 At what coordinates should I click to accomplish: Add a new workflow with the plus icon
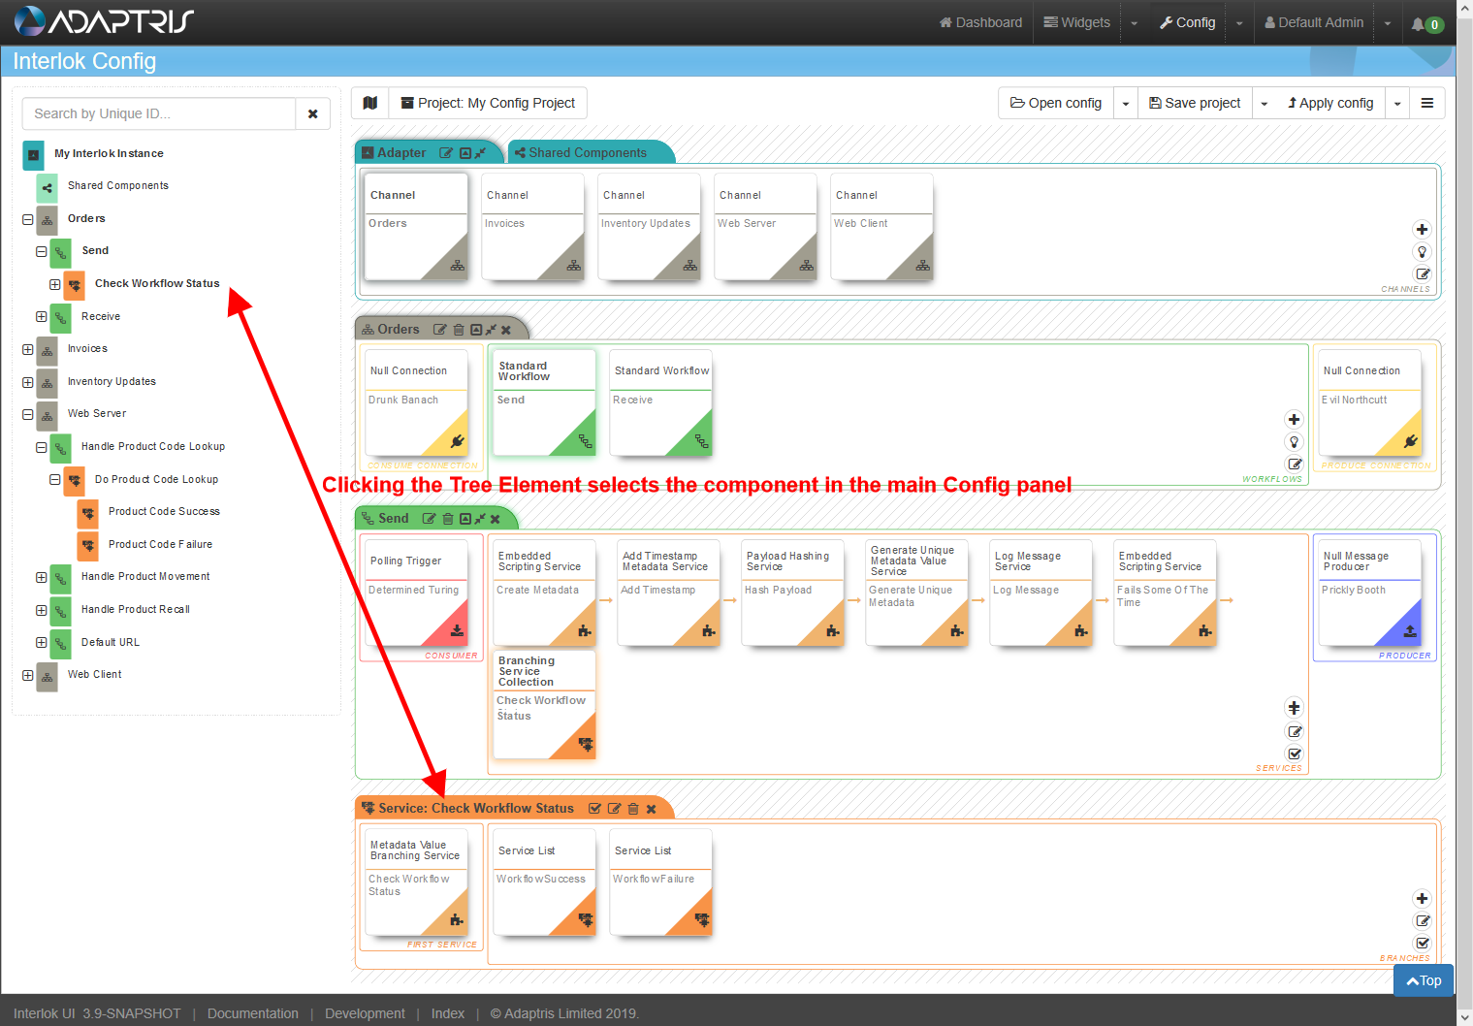tap(1294, 420)
